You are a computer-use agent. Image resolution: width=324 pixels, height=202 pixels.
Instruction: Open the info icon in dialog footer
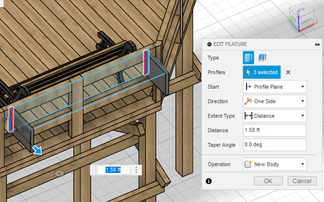209,181
